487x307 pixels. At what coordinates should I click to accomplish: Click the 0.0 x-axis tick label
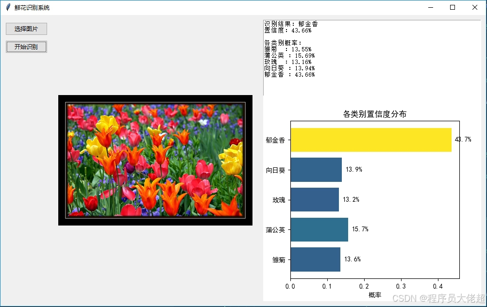pos(290,286)
